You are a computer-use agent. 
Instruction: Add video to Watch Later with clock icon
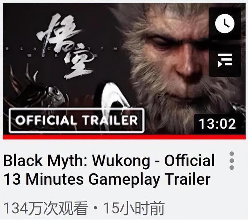pos(225,23)
